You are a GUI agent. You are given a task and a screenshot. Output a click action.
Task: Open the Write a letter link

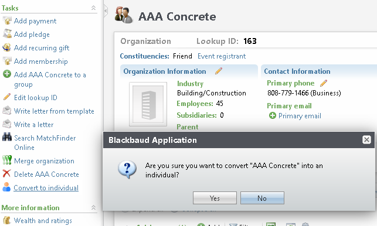click(33, 125)
